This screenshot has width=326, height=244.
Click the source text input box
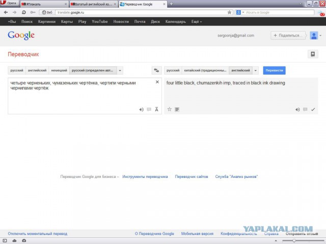coord(85,96)
